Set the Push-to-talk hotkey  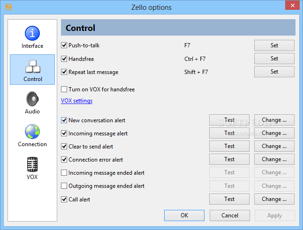tap(274, 45)
